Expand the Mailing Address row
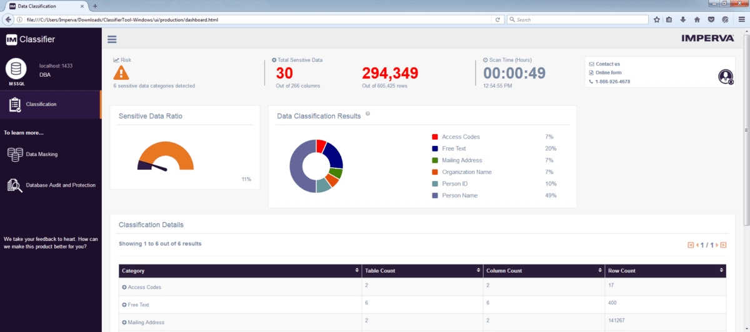Image resolution: width=750 pixels, height=332 pixels. point(124,322)
